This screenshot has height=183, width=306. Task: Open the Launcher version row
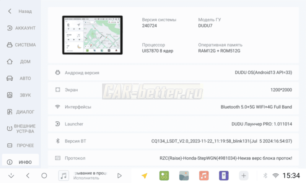click(173, 124)
